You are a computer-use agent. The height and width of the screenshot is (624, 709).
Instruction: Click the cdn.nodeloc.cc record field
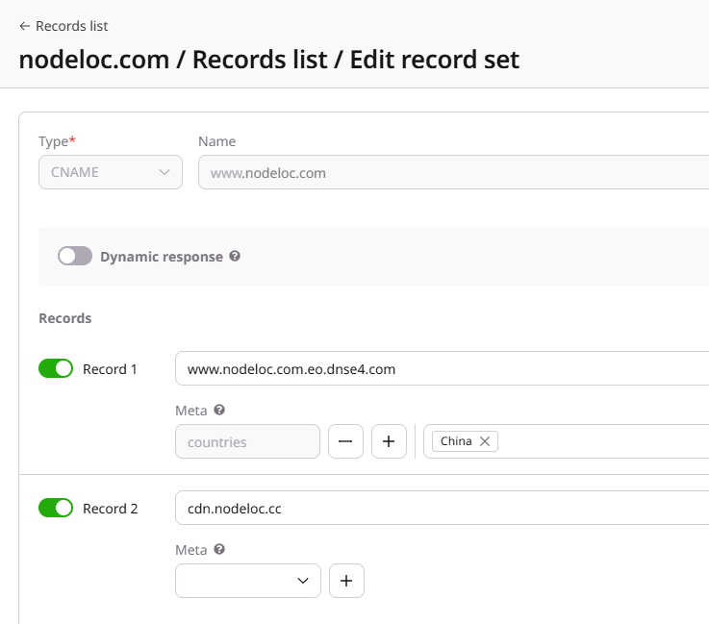(x=443, y=508)
